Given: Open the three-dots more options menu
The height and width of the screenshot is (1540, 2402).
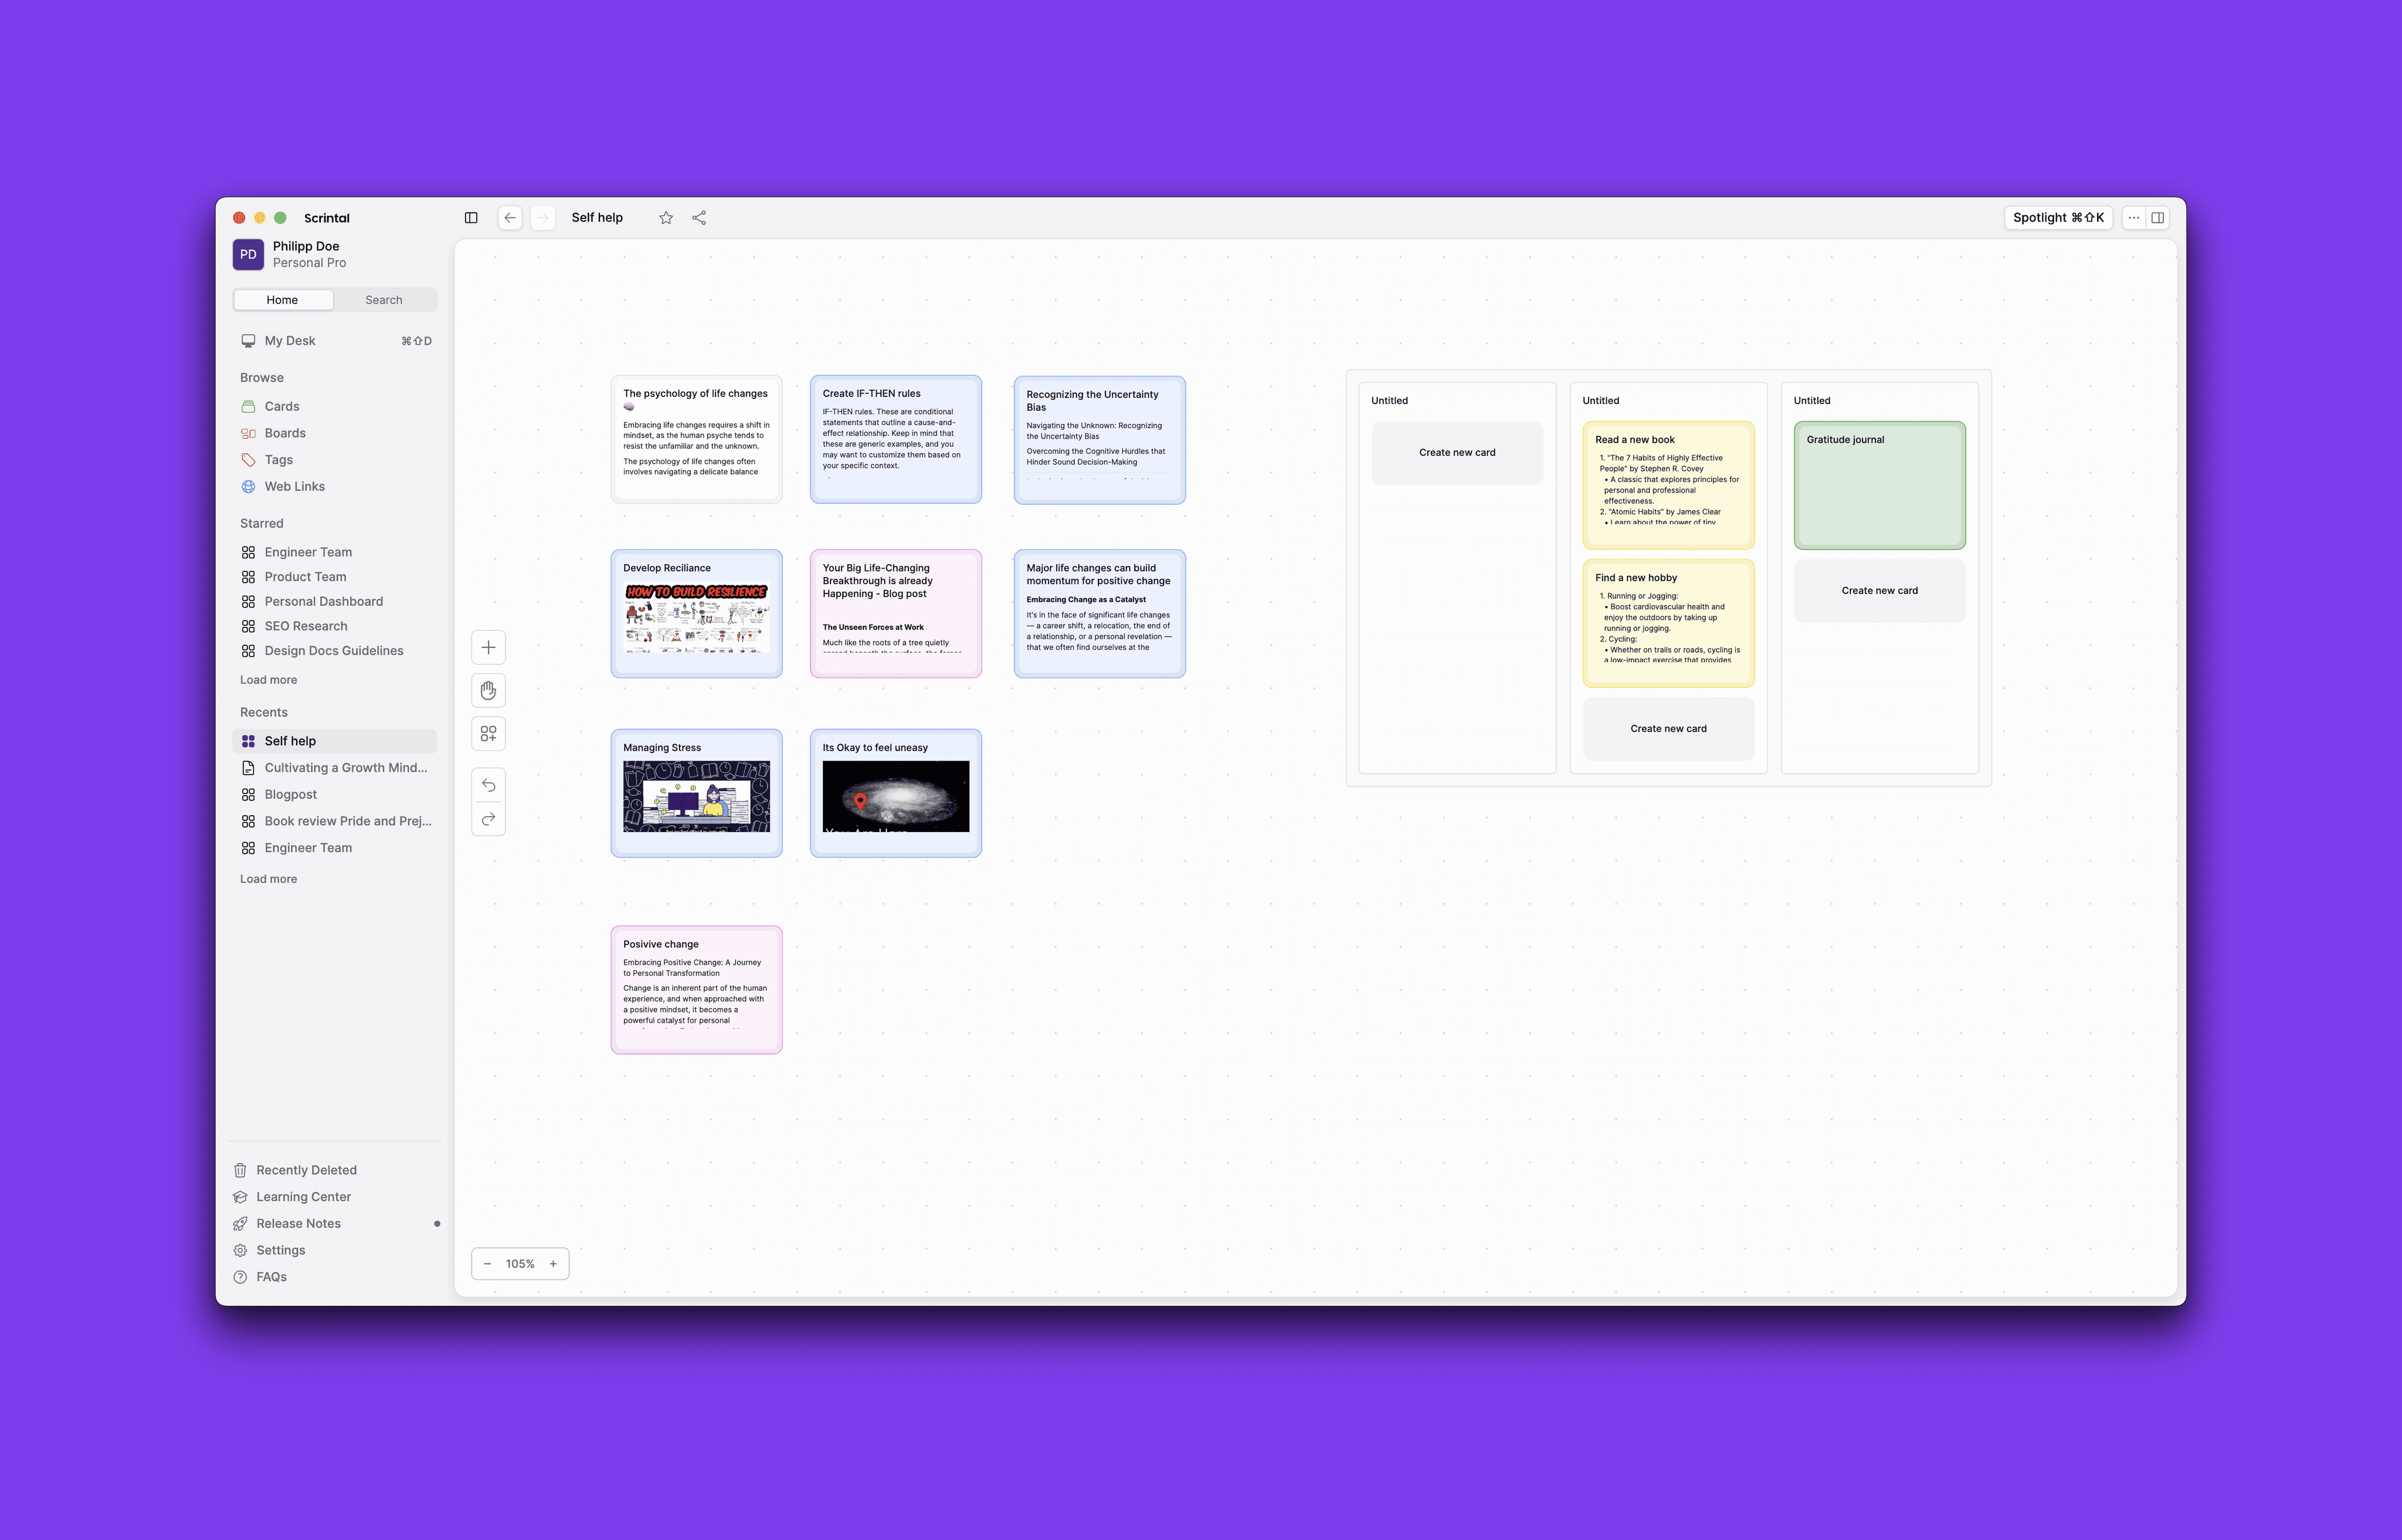Looking at the screenshot, I should pos(2134,218).
